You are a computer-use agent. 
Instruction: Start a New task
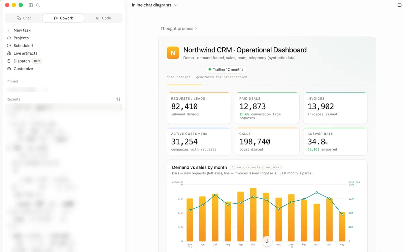[x=22, y=30]
